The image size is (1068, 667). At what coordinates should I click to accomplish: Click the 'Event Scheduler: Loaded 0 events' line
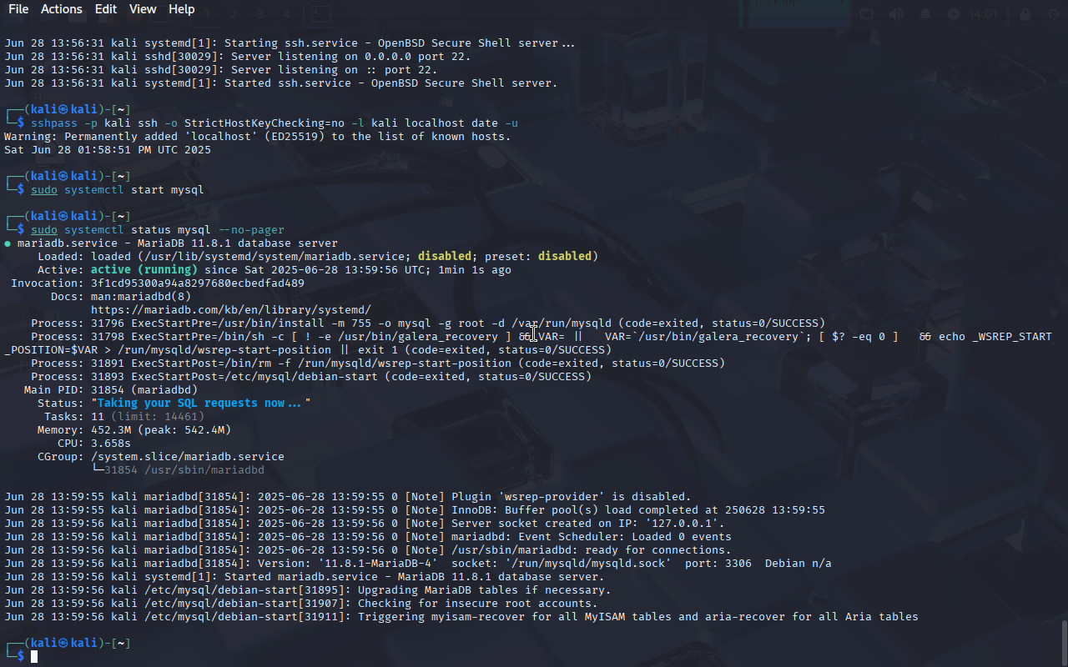368,536
